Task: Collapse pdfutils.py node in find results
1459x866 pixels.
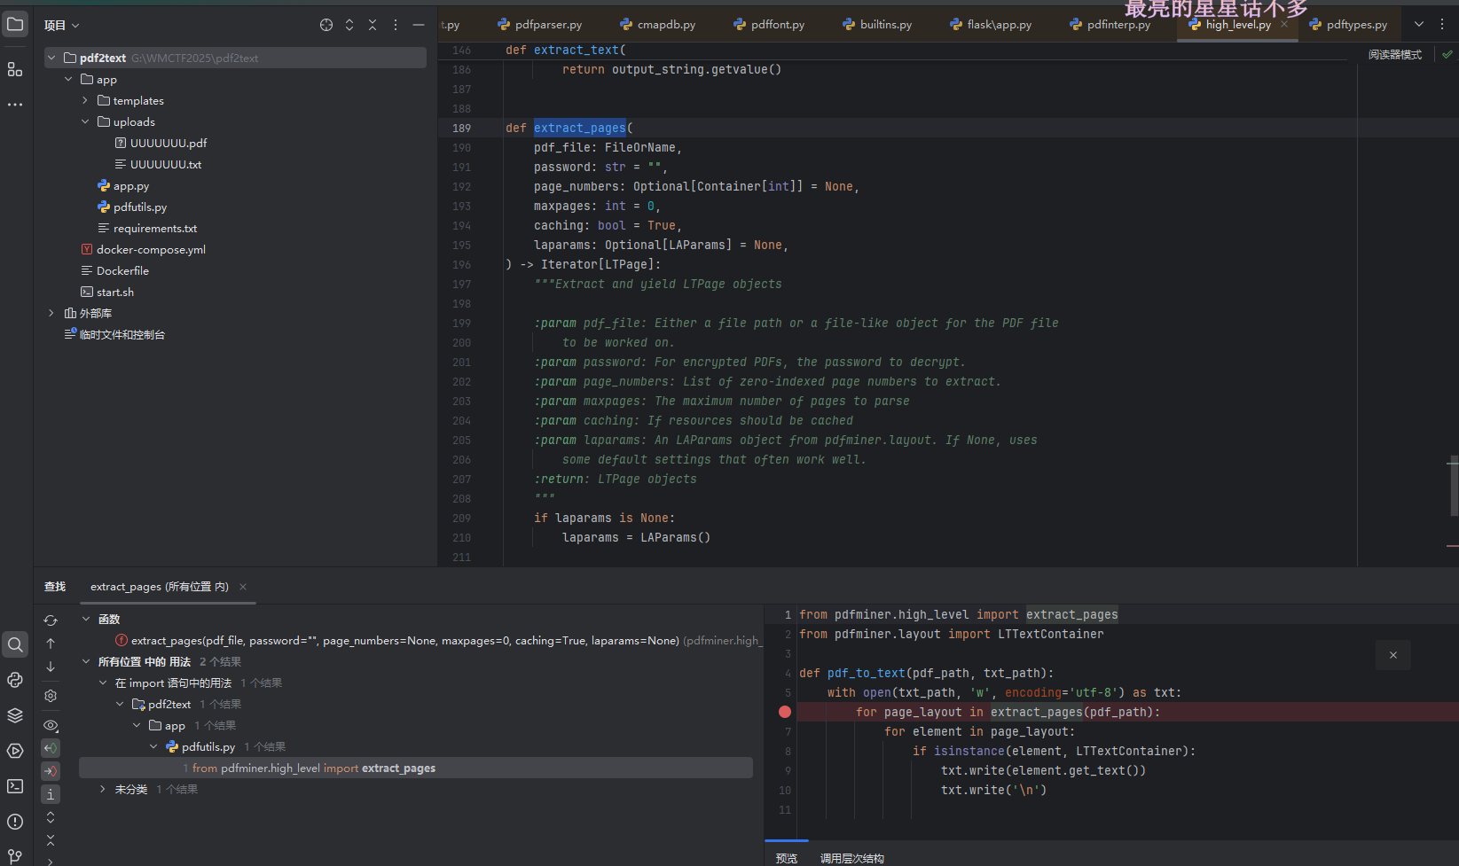Action: coord(153,746)
